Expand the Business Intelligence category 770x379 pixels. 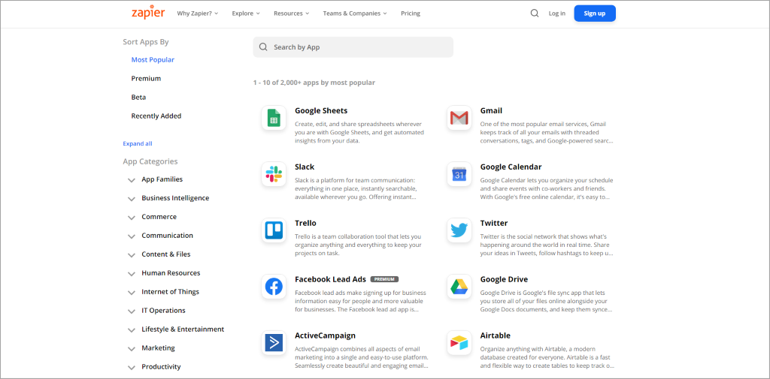132,199
